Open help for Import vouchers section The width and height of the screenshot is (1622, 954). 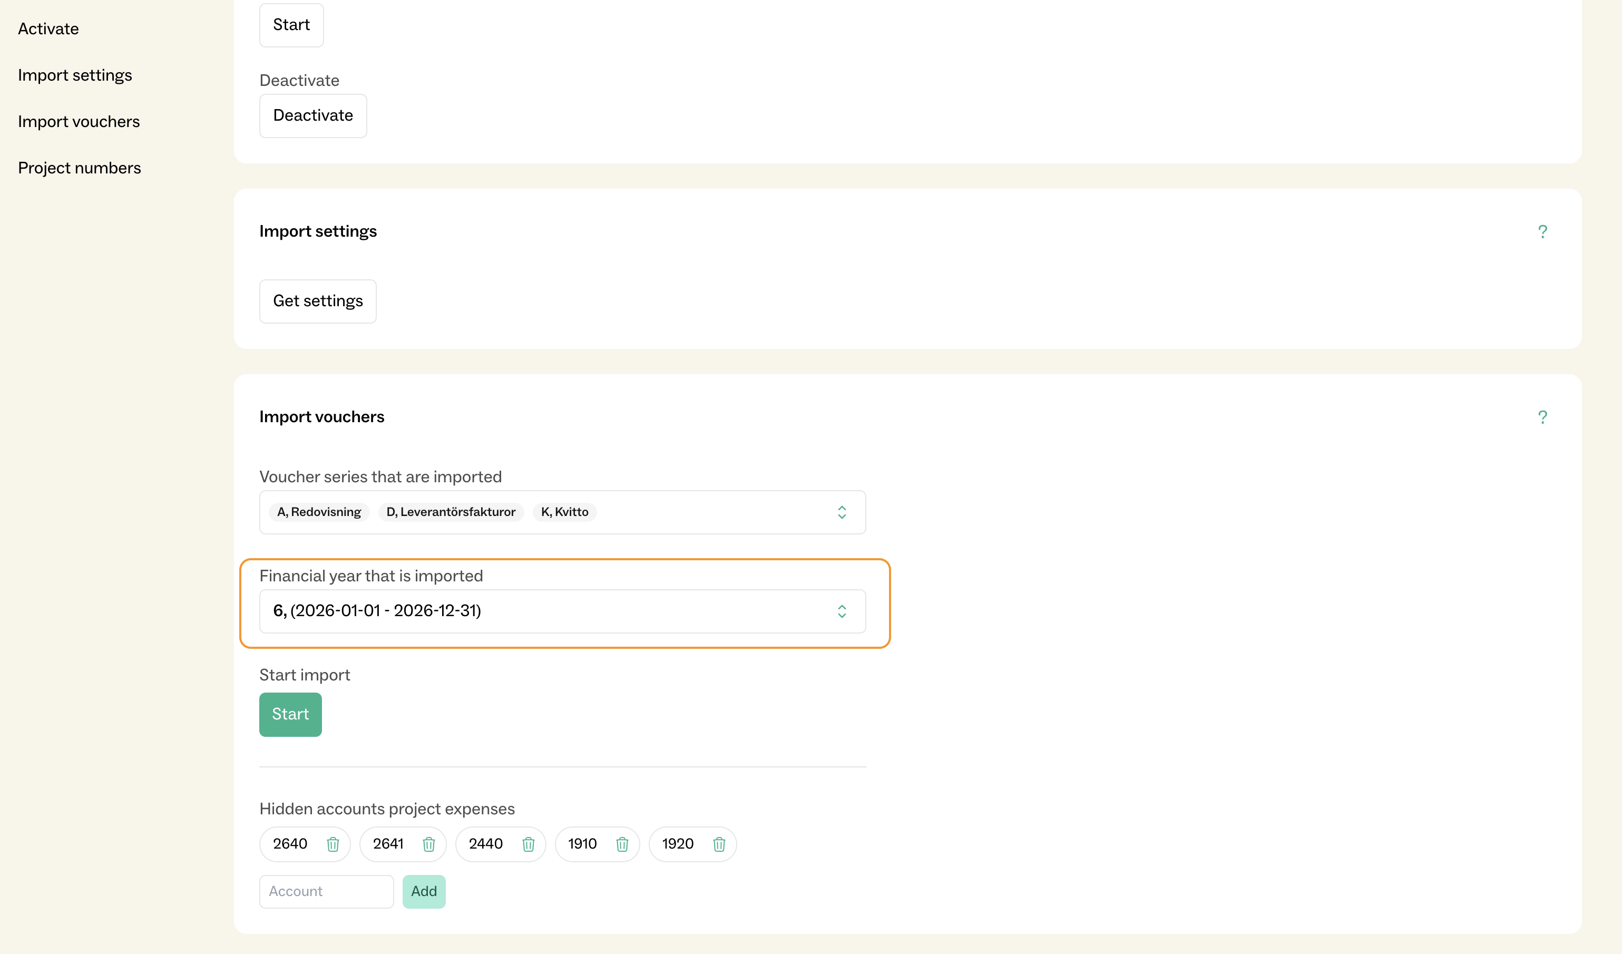(1542, 417)
